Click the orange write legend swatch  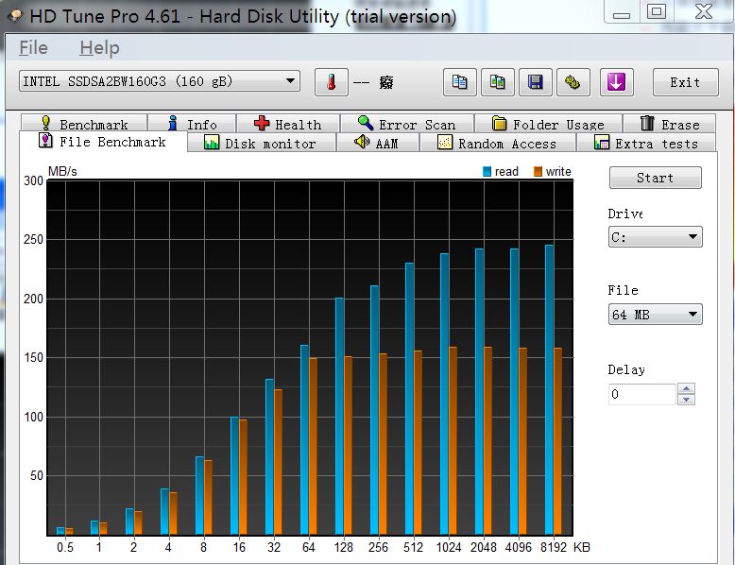point(538,172)
